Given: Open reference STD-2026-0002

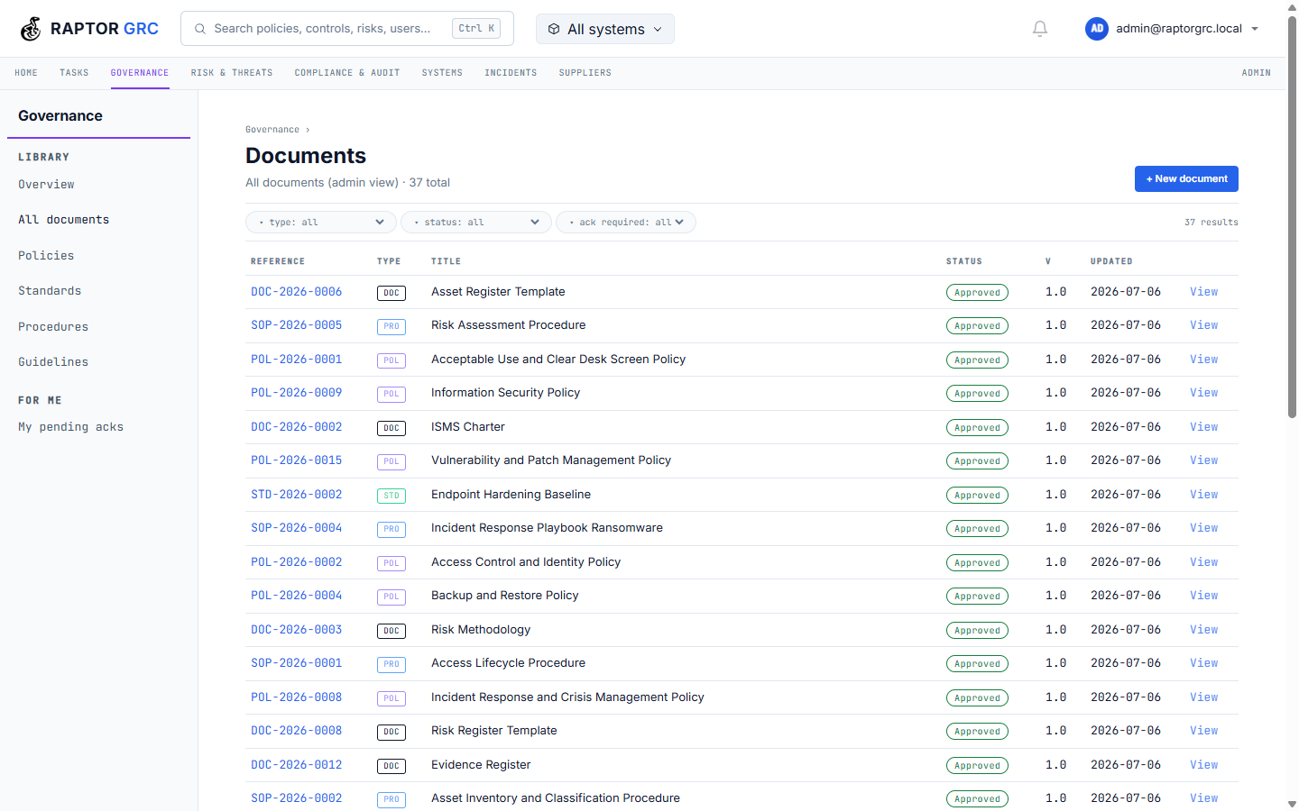Looking at the screenshot, I should click(x=297, y=495).
